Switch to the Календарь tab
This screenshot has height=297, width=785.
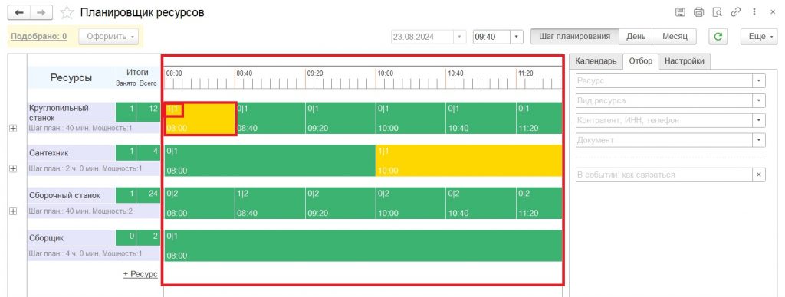596,61
